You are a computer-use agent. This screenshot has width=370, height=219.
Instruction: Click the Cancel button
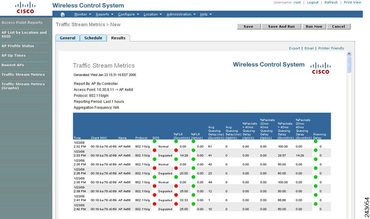(x=338, y=27)
